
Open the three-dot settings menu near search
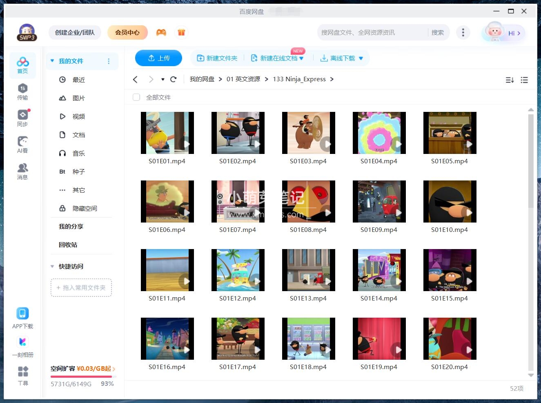click(x=463, y=32)
